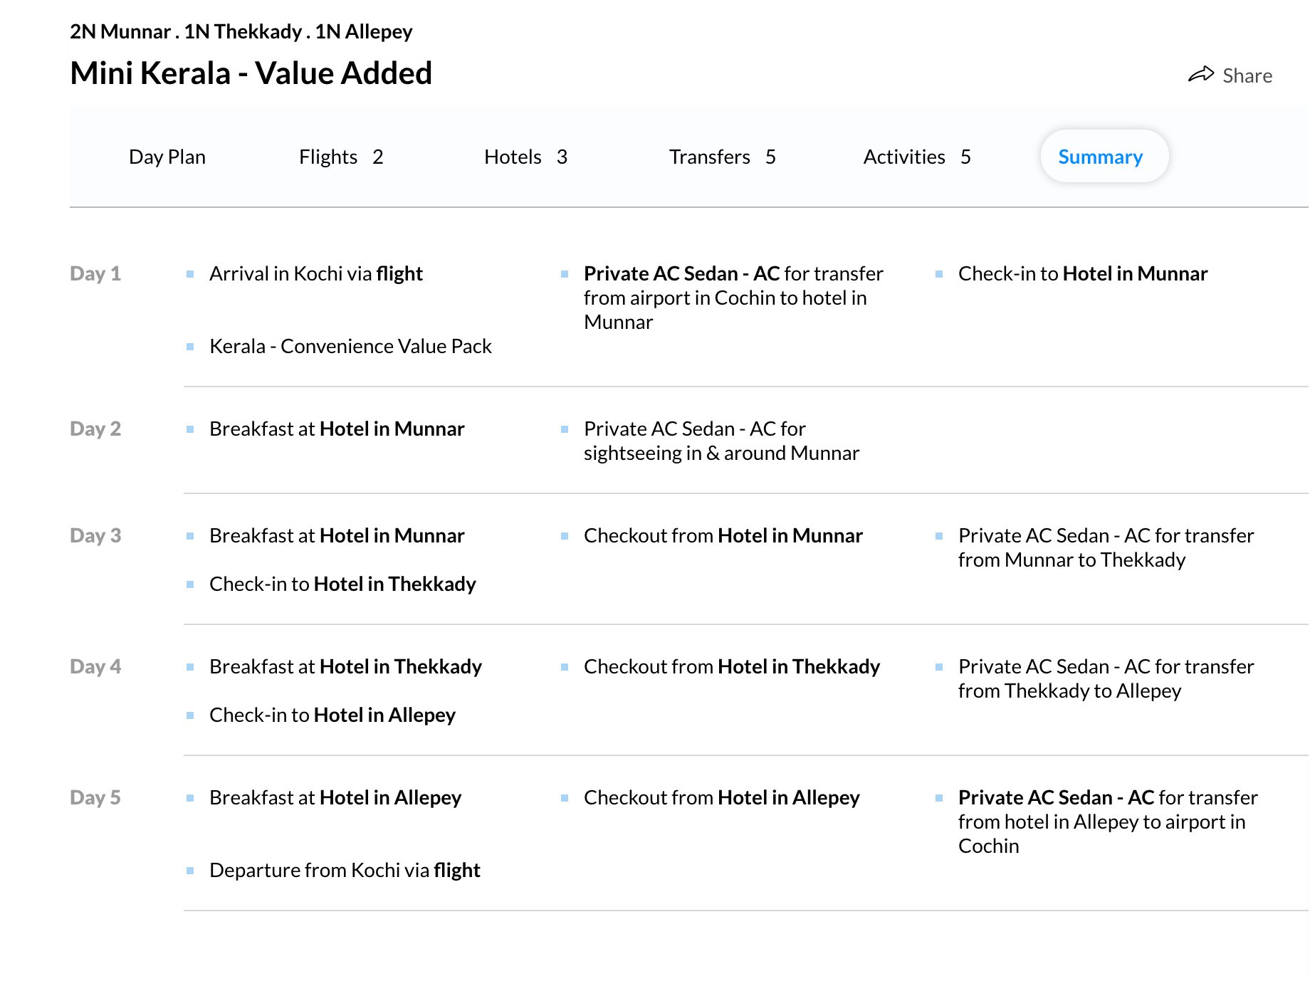The height and width of the screenshot is (981, 1310).
Task: Select the Transfers tab
Action: [x=722, y=157]
